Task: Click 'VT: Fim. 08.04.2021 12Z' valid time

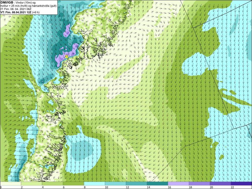Action: coord(16,12)
